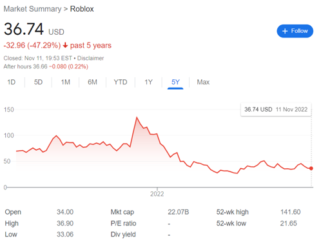Click the 36.74 USD date tooltip
The image size is (323, 241).
point(276,110)
